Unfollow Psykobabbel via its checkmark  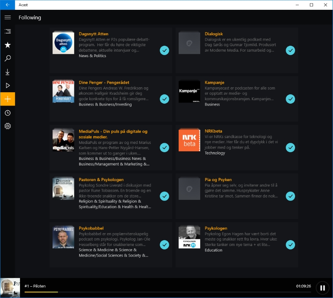[x=165, y=245]
